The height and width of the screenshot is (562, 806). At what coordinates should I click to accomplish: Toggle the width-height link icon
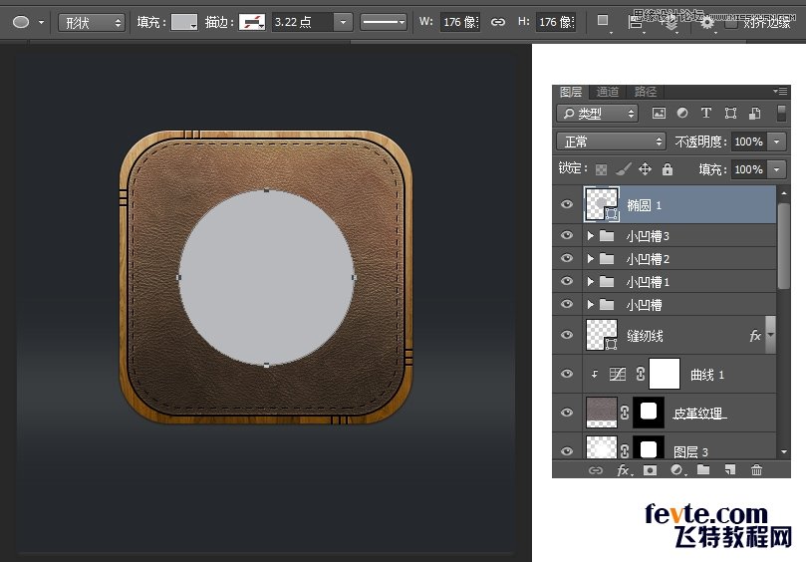coord(497,22)
